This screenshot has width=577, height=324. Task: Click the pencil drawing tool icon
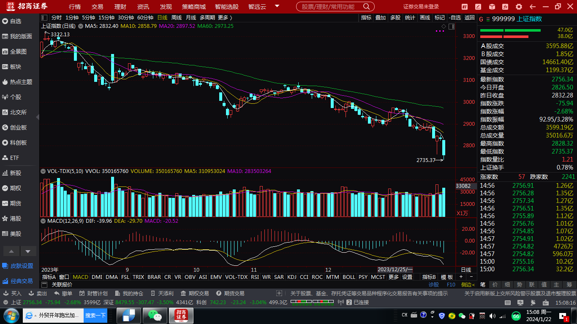click(478, 7)
